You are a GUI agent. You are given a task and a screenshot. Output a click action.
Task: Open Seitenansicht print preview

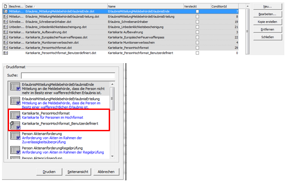click(x=78, y=172)
